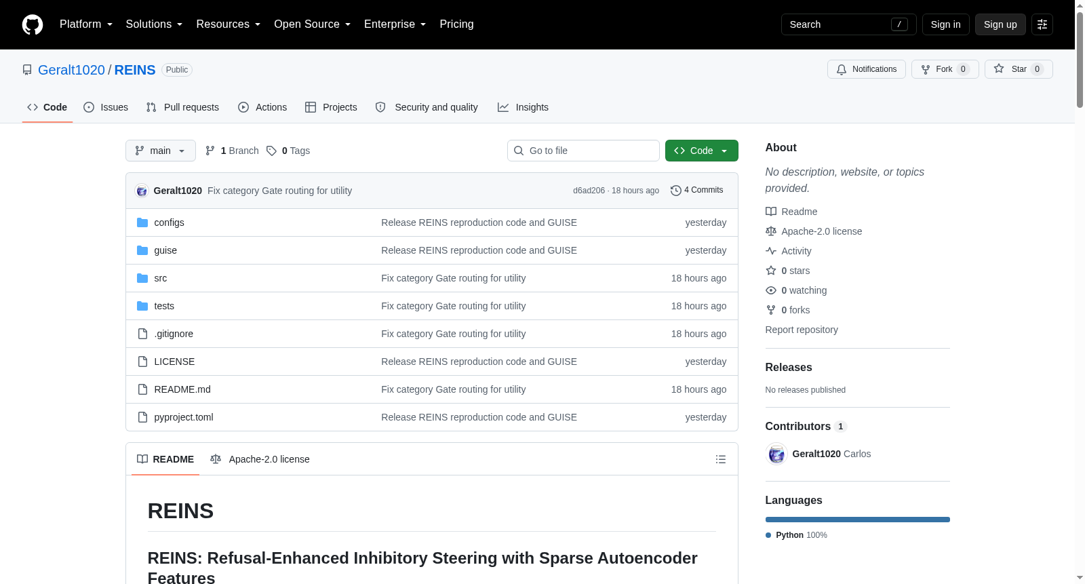Click the repository icon beside Geralt1020

[27, 70]
